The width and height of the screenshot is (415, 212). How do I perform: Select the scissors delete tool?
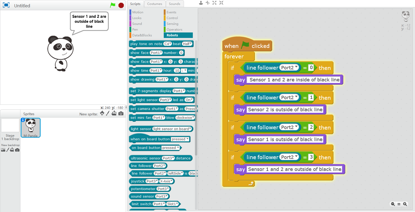click(208, 3)
